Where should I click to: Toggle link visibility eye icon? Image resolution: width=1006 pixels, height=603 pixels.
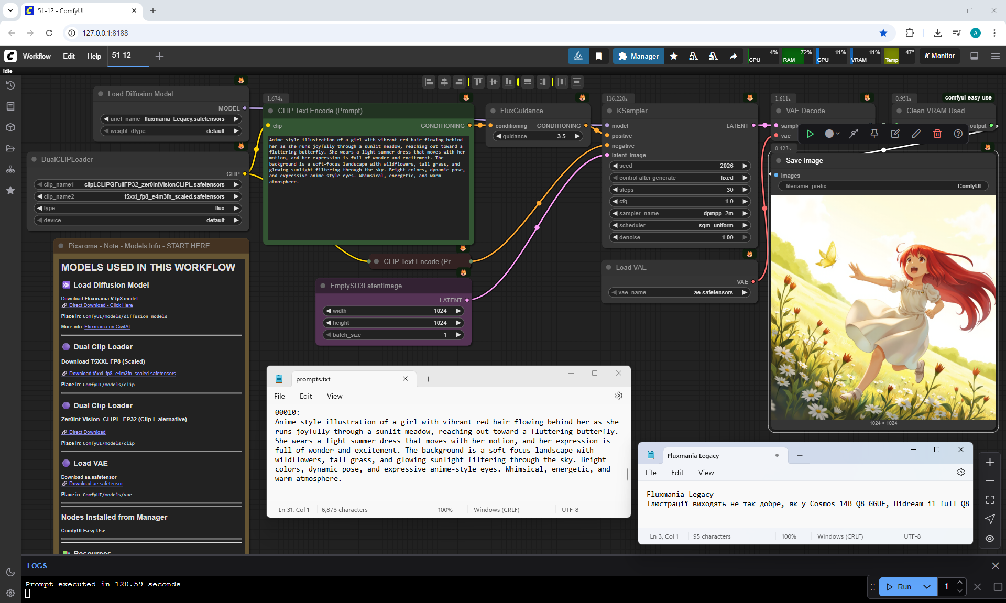coord(989,538)
